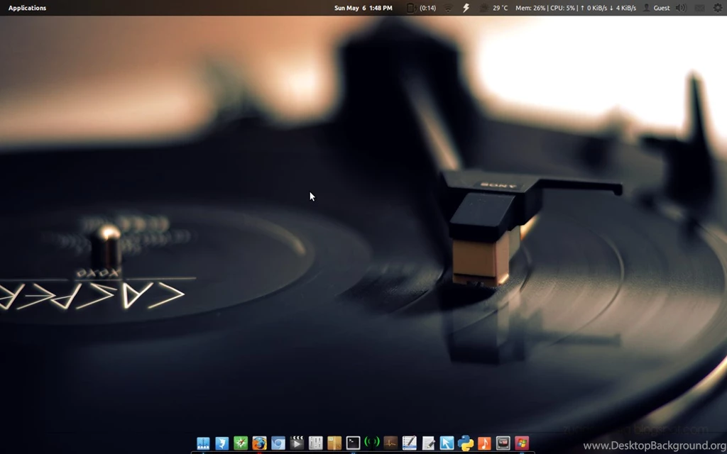Launch the Terminal from the dock
The image size is (727, 454).
tap(354, 443)
